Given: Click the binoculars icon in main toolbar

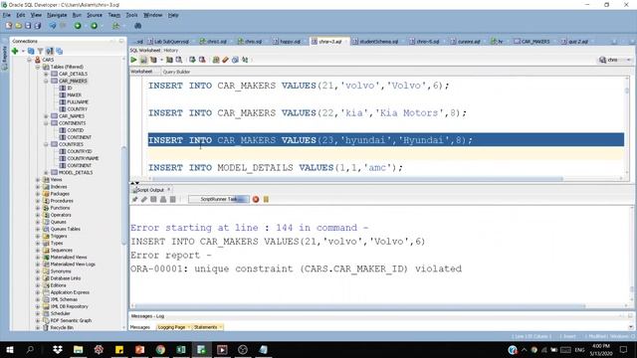Looking at the screenshot, I should (137, 26).
